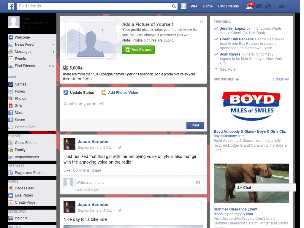Open the Gifts app icon
This screenshot has height=228, width=304.
tap(11, 106)
